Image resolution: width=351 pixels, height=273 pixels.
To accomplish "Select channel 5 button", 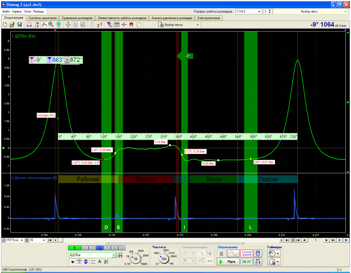I will pos(107,248).
